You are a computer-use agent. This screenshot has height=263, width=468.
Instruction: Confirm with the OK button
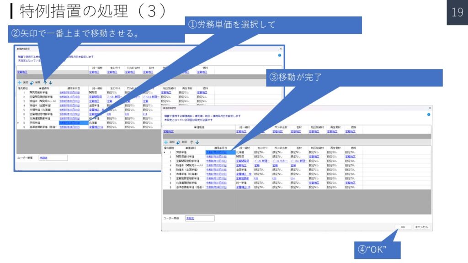pos(403,226)
